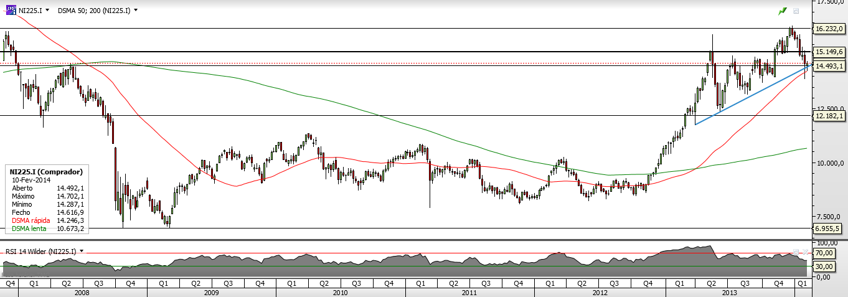Click the date 10-Fev-2014 in data box
The image size is (848, 297).
tap(31, 179)
